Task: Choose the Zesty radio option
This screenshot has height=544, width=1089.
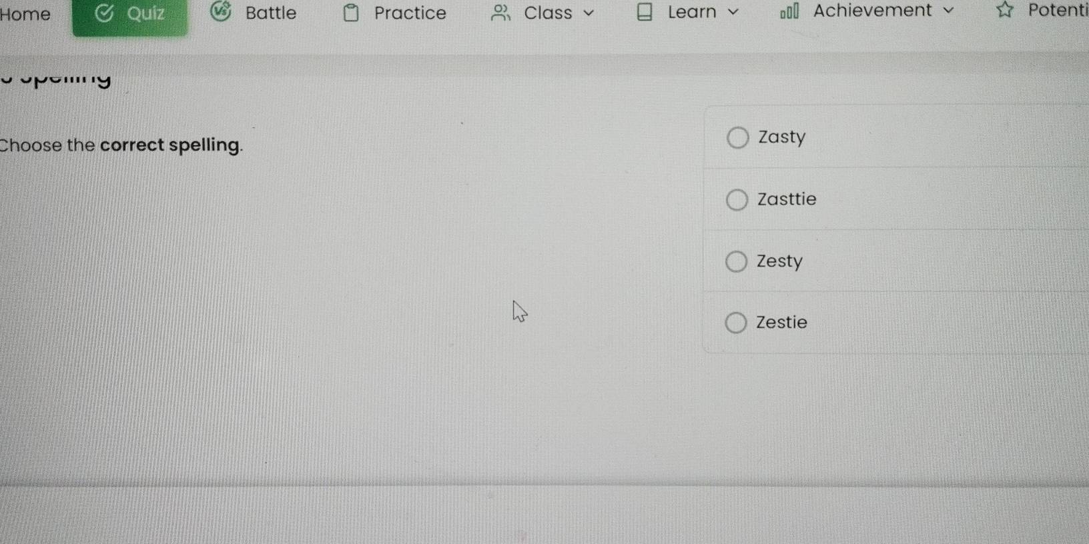Action: [736, 261]
